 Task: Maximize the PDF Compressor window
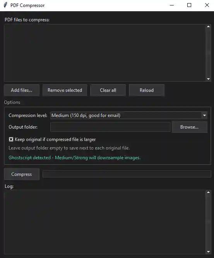(x=189, y=5)
